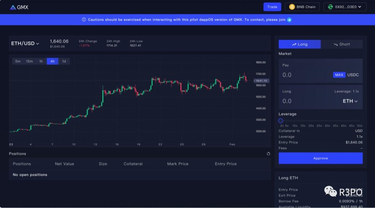
Task: Click the leverage slider handle
Action: (281, 120)
